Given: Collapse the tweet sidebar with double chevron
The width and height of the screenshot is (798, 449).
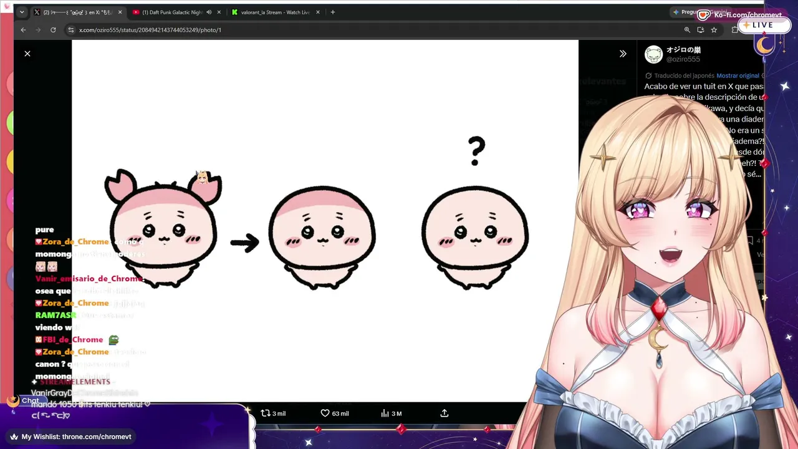Looking at the screenshot, I should 623,54.
